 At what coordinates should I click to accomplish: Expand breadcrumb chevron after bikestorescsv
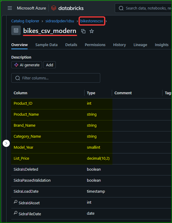click(x=106, y=21)
